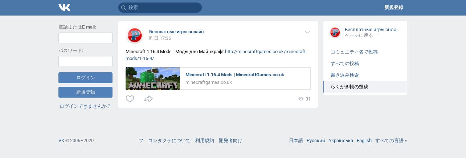This screenshot has width=466, height=158.
Task: Click the minecraftgames.co.uk domain caption
Action: [x=209, y=82]
